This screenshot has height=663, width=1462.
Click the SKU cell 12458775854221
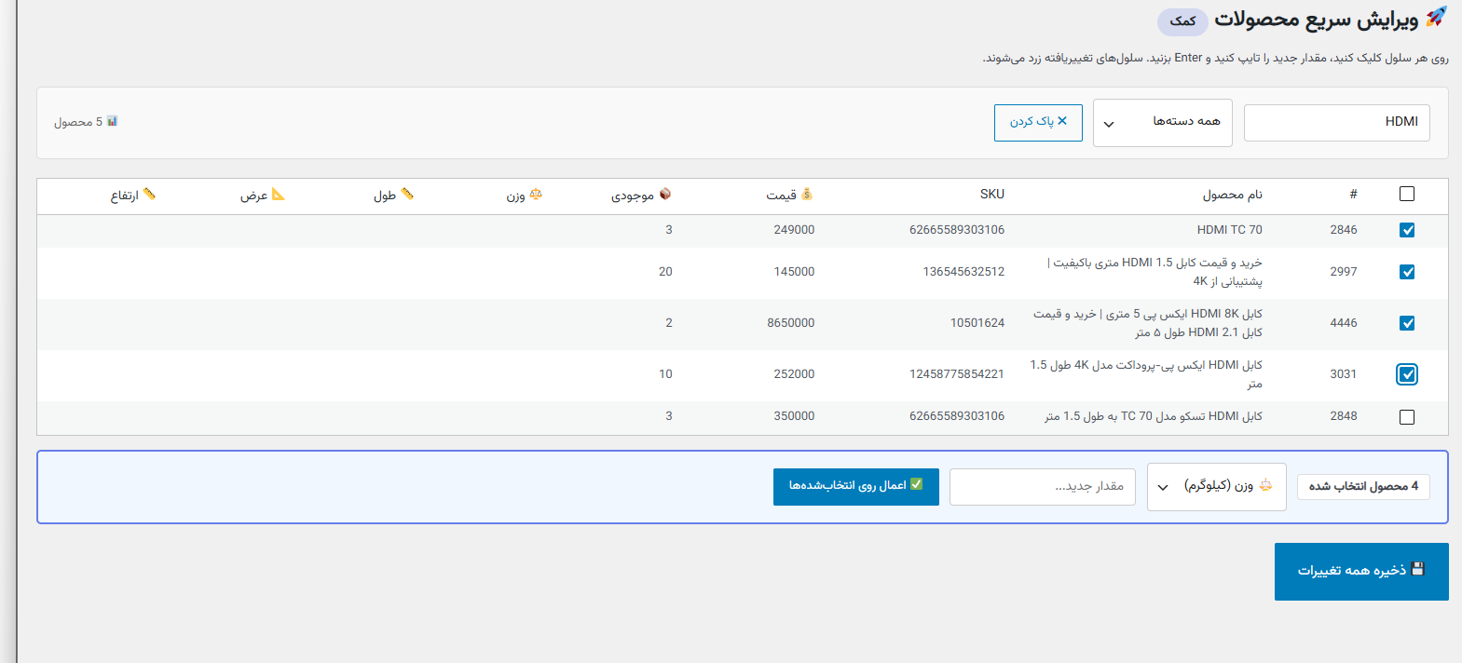[957, 374]
